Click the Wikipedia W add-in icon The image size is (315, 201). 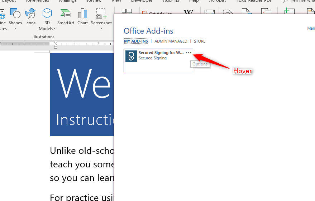pyautogui.click(x=188, y=12)
